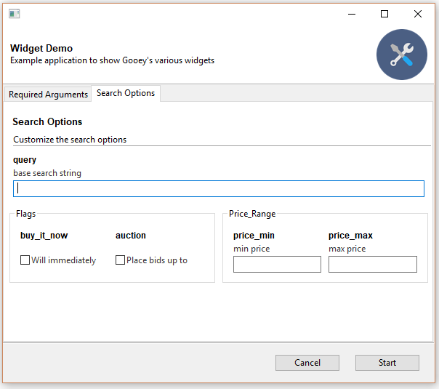Screen dimensions: 439x389
Task: Switch to the Required Arguments tab
Action: point(48,95)
